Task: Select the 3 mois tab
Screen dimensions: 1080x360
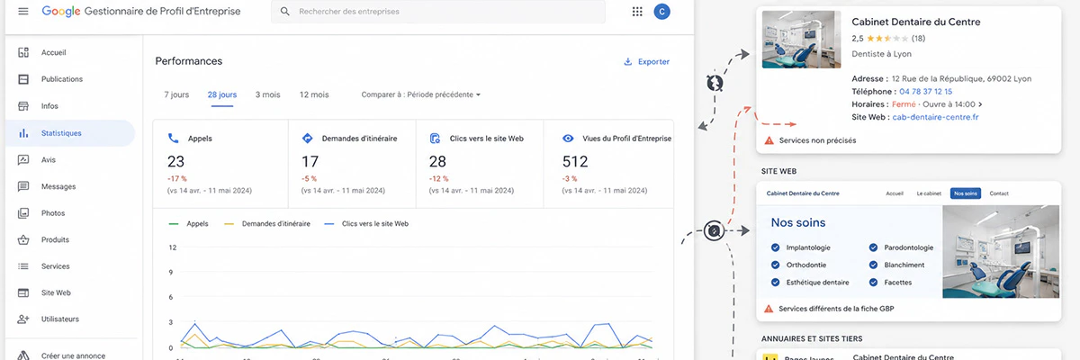Action: (x=267, y=94)
